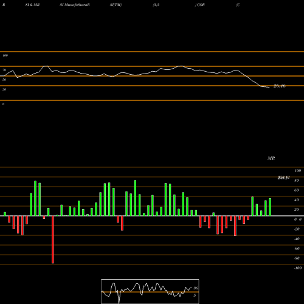Click the RSI axis label 0 on the left
This screenshot has height=304, width=304.
tap(3, 104)
